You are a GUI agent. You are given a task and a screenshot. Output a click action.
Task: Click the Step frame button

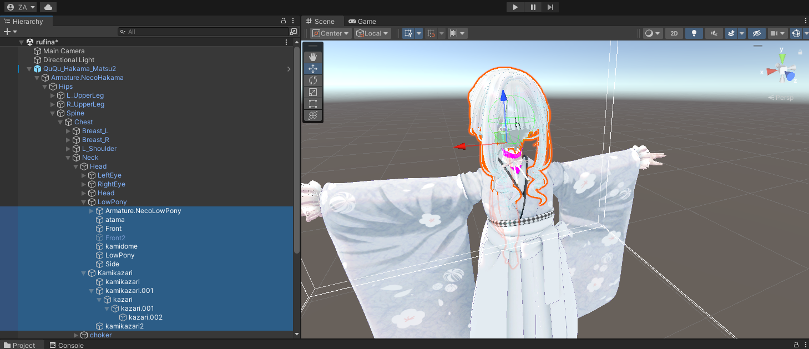click(550, 7)
